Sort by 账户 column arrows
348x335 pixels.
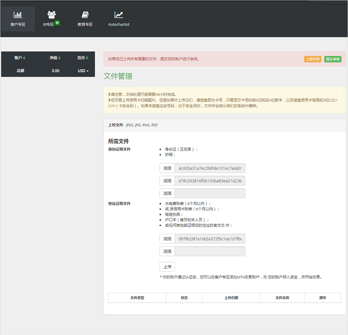[x=24, y=58]
